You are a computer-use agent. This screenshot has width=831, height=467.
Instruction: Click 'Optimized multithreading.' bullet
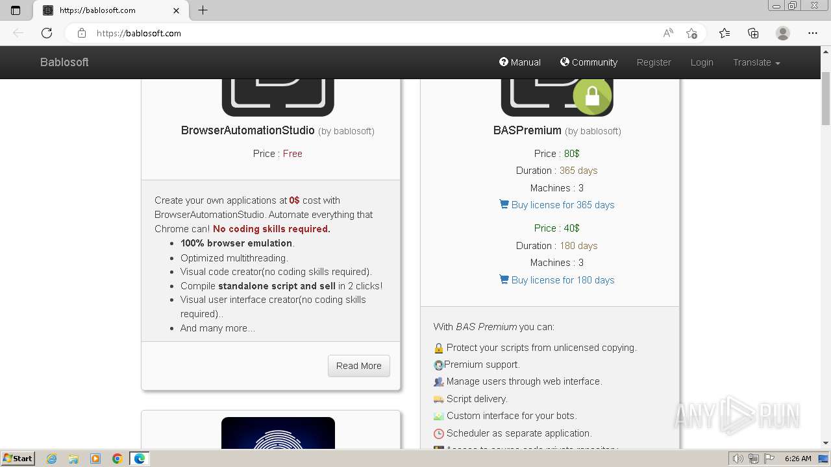234,257
